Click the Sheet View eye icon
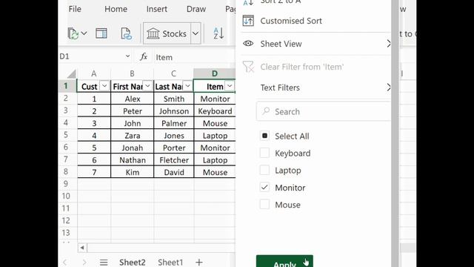474x267 pixels. (248, 44)
